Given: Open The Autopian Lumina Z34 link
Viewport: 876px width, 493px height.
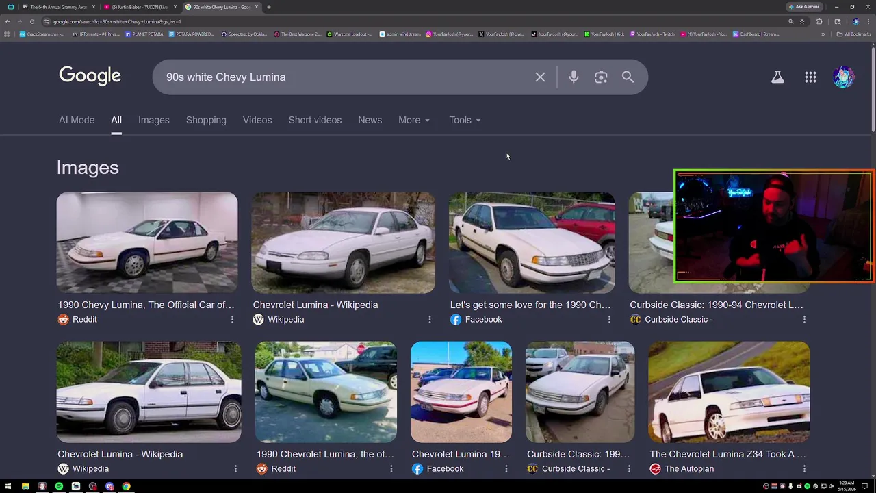Looking at the screenshot, I should coord(728,454).
